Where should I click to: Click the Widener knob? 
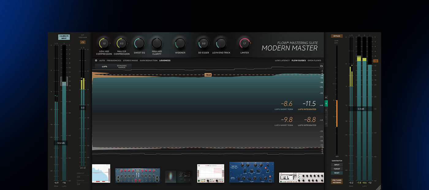[x=180, y=43]
